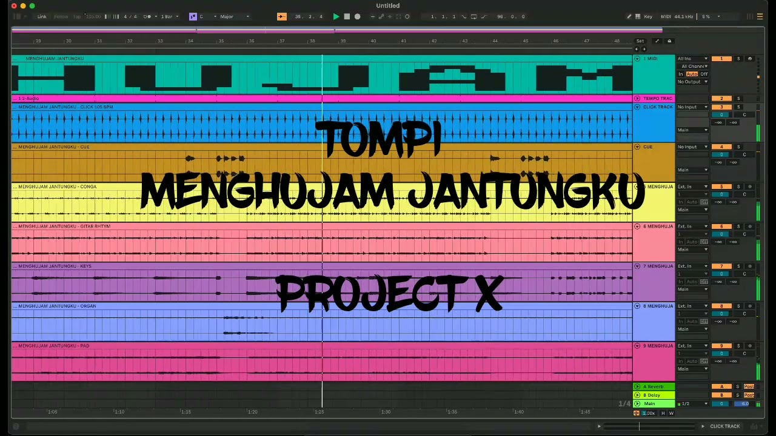
Task: Click the Key map mode button
Action: point(648,16)
